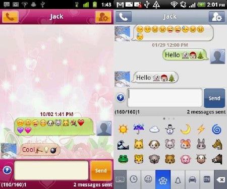Open contact settings in the pink theme
Screen dimensions: 227x189
point(103,17)
